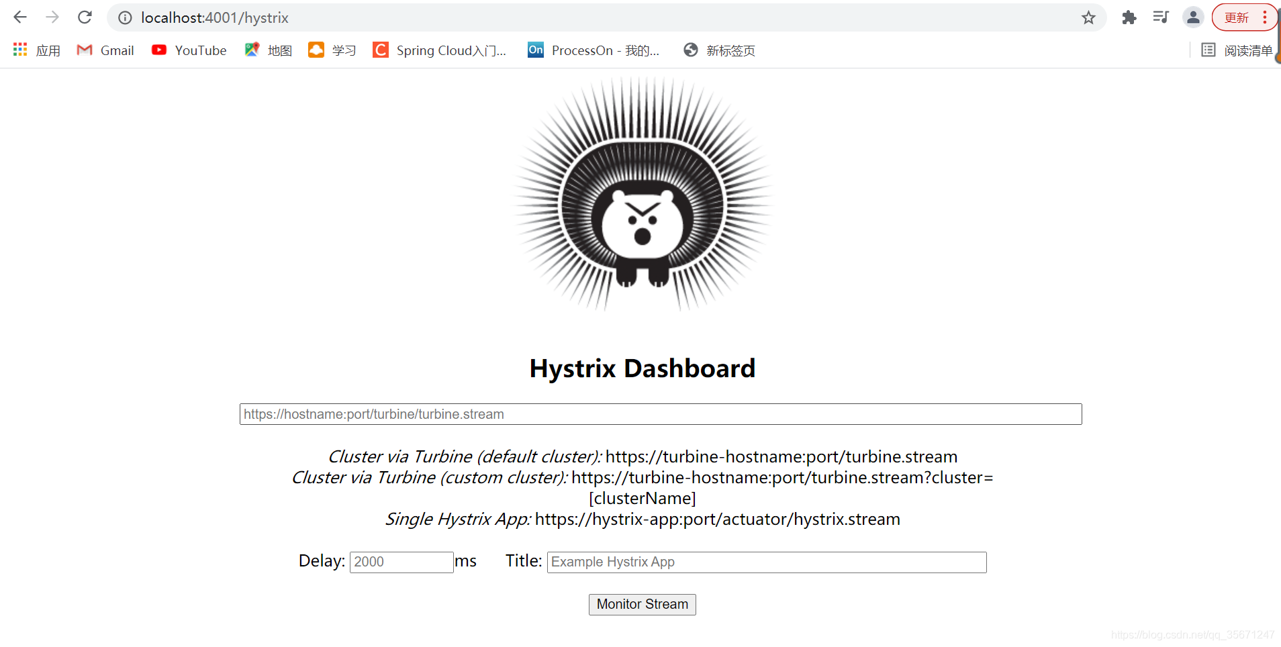Open the 地图 maps bookmark
Screen dimensions: 1281x647
click(269, 50)
